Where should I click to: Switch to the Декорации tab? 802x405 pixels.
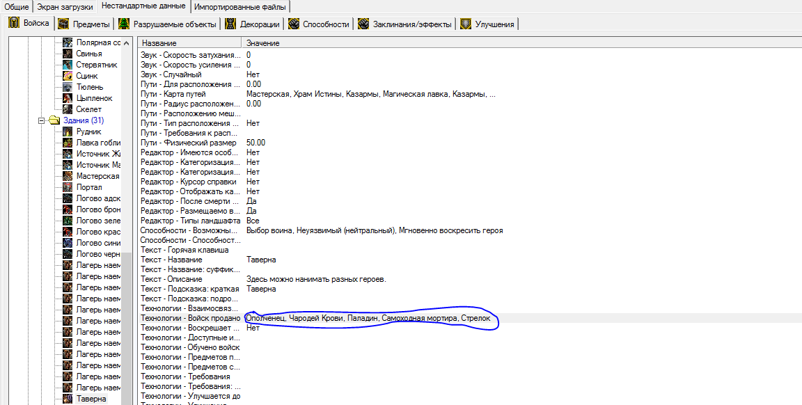click(253, 24)
